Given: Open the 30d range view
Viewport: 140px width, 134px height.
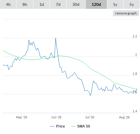Looking at the screenshot, I should [x=76, y=4].
